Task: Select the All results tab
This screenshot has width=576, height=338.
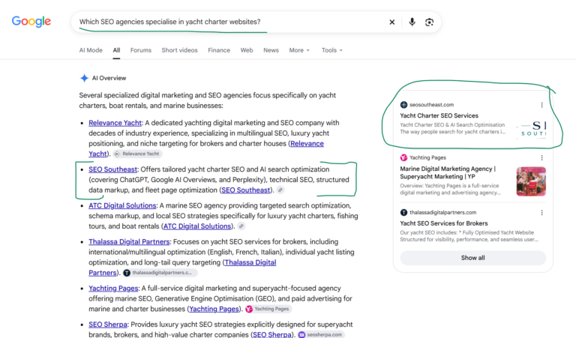Action: (x=116, y=50)
